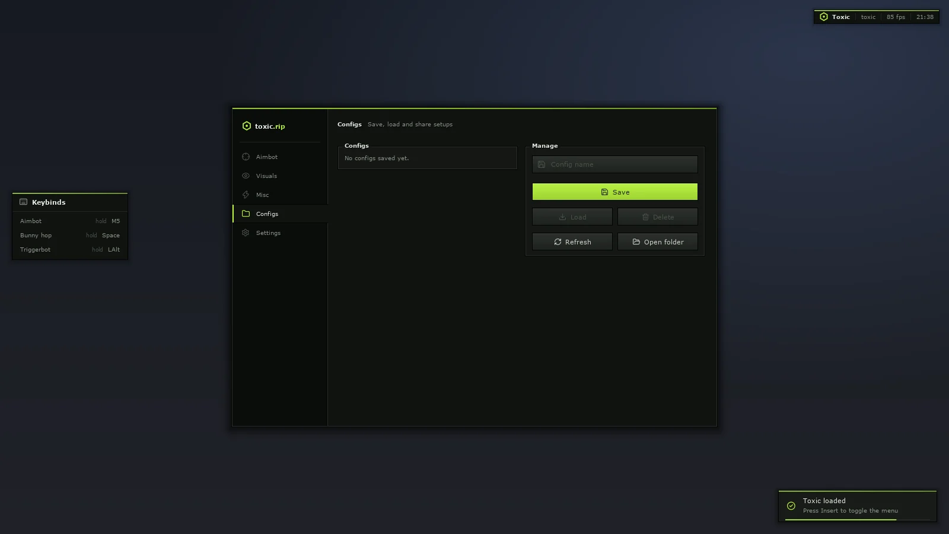Go to the Settings tab
This screenshot has height=534, width=949.
pos(280,233)
